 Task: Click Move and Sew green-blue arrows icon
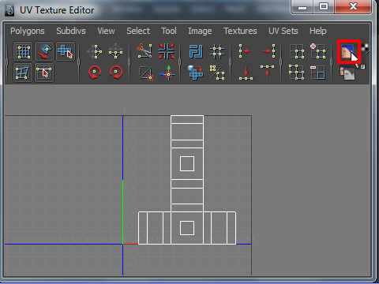pyautogui.click(x=167, y=73)
